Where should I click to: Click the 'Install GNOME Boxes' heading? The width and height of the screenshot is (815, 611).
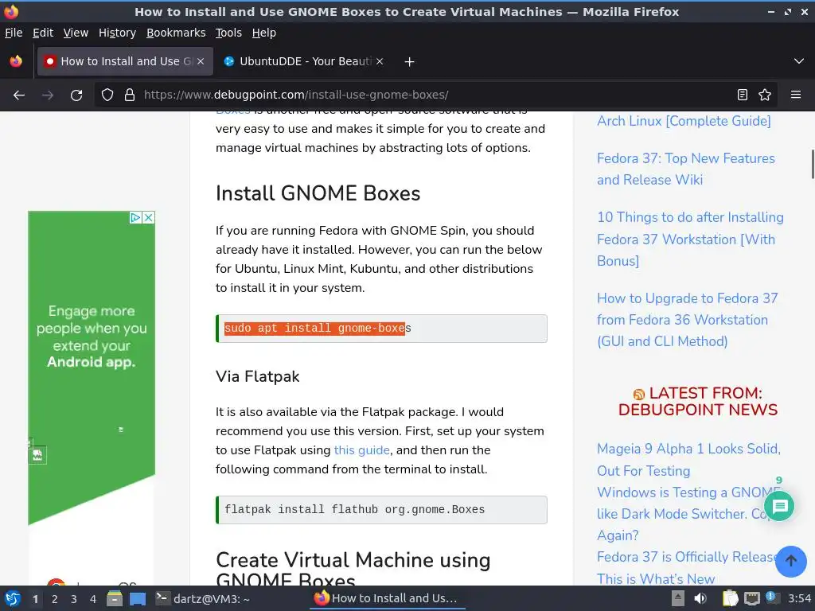pos(318,193)
